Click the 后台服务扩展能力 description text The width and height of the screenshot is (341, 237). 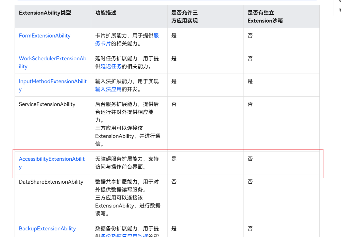(127, 104)
